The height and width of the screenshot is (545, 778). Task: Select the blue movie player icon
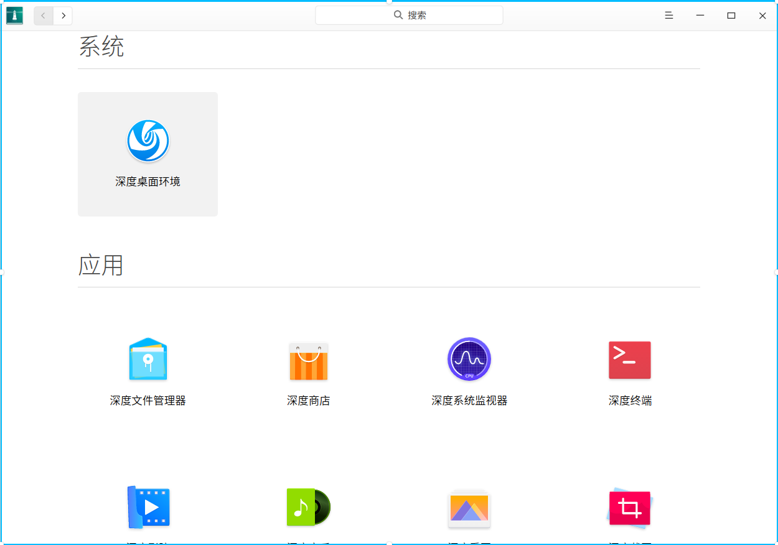(148, 507)
